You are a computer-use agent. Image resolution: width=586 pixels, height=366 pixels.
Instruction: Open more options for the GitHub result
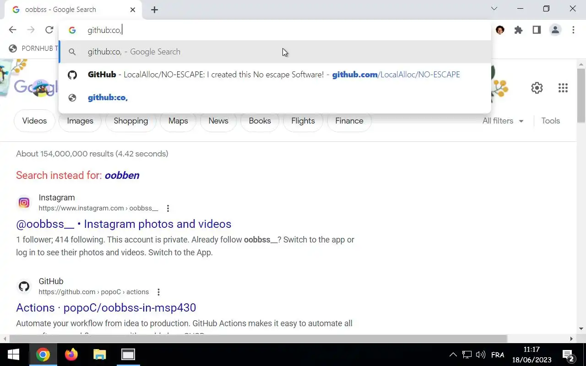[158, 292]
